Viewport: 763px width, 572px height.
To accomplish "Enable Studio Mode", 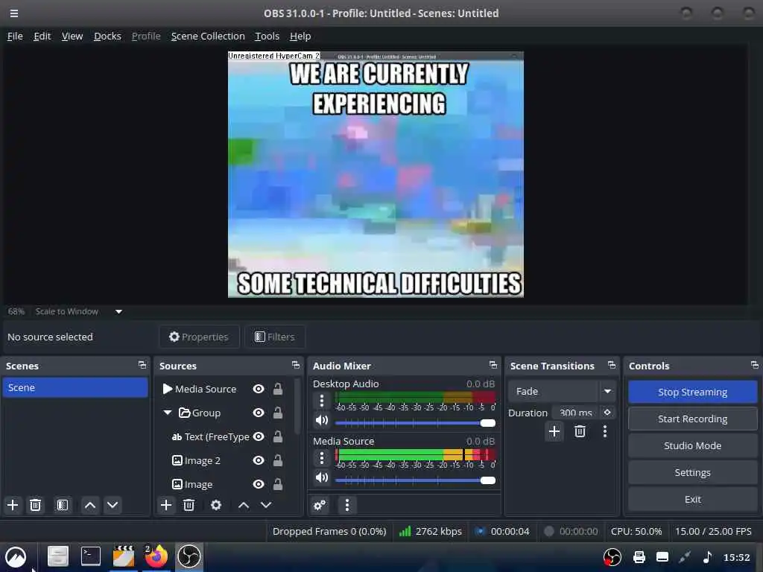I will click(x=692, y=445).
